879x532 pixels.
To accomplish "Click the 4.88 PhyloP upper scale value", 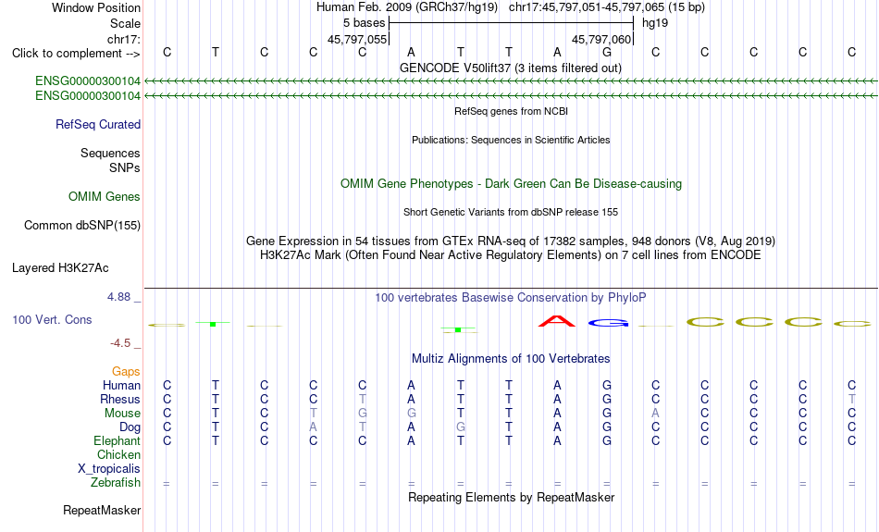I will click(x=118, y=297).
